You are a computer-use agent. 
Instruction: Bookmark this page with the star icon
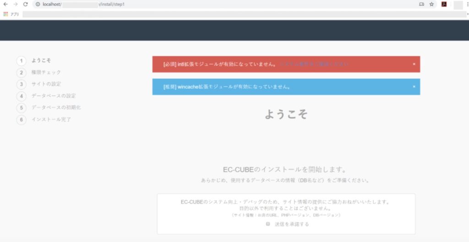click(431, 4)
